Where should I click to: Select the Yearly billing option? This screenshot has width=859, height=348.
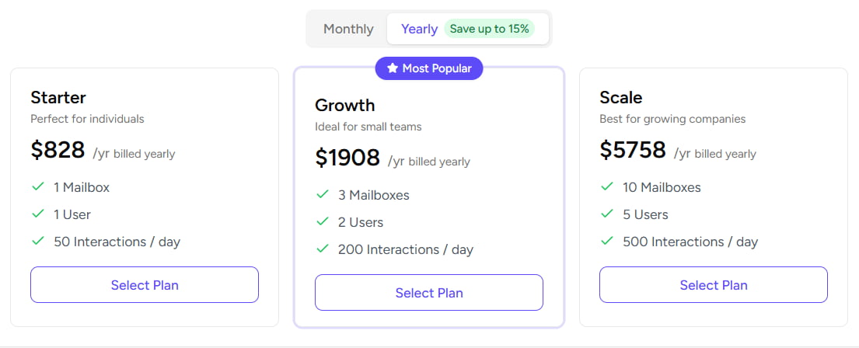(x=419, y=29)
